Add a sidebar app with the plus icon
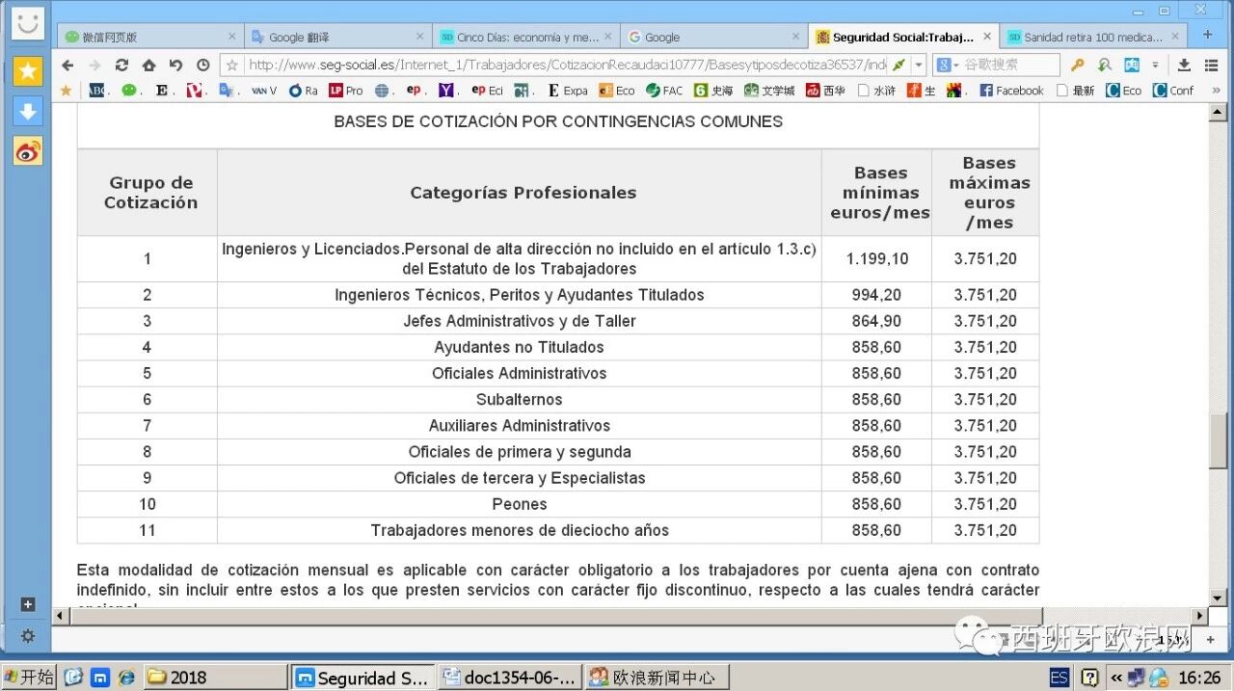 (27, 604)
